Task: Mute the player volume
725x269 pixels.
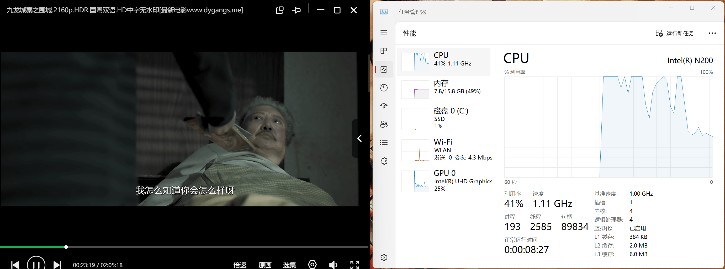Action: click(x=333, y=265)
